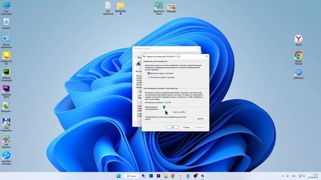
Task: Launch qBittorrent desktop icon
Action: [298, 73]
